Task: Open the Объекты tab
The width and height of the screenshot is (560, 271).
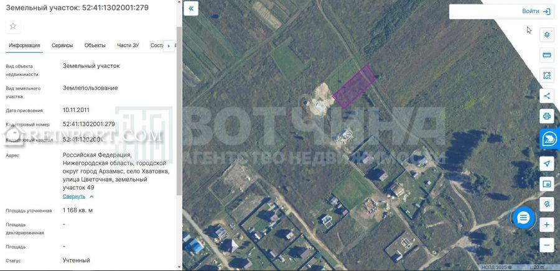Action: pos(95,45)
